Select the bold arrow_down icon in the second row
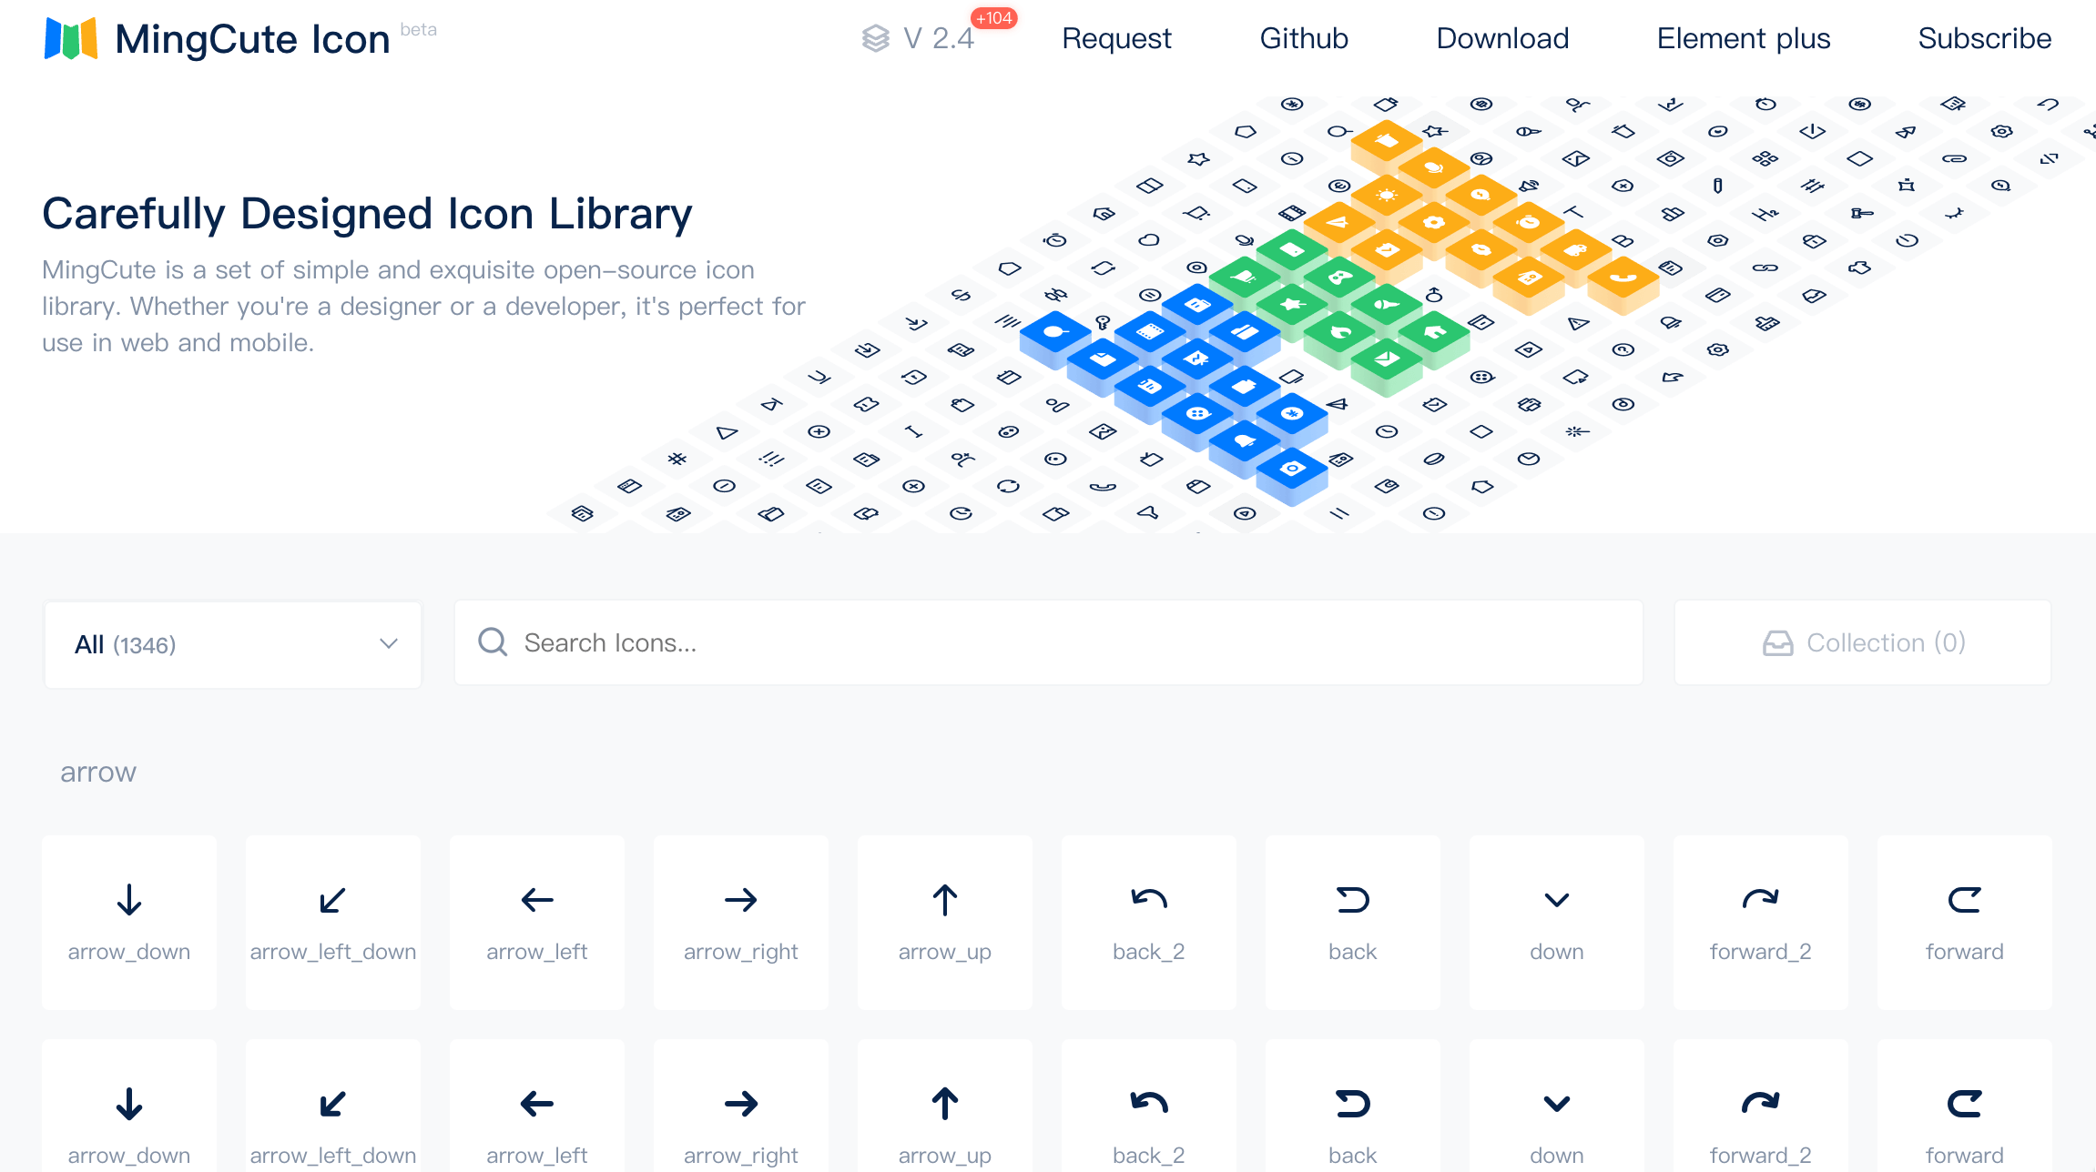Viewport: 2096px width, 1172px height. 129,1104
